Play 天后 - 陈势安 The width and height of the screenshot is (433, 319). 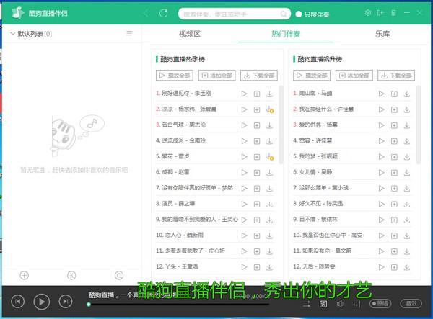click(381, 267)
